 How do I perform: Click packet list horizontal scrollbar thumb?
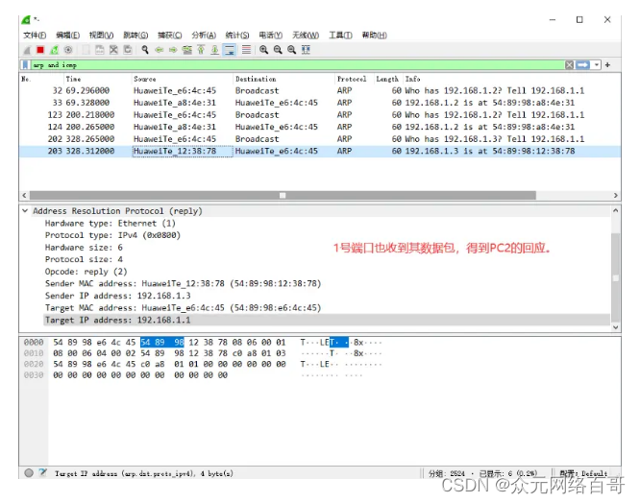[x=283, y=196]
